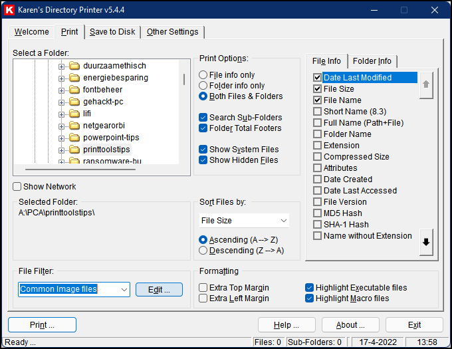
Task: Expand the powerpoint-tips tree node
Action: click(61, 138)
